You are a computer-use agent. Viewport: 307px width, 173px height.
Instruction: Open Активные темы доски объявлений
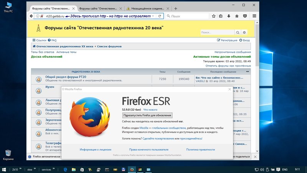[222, 57]
